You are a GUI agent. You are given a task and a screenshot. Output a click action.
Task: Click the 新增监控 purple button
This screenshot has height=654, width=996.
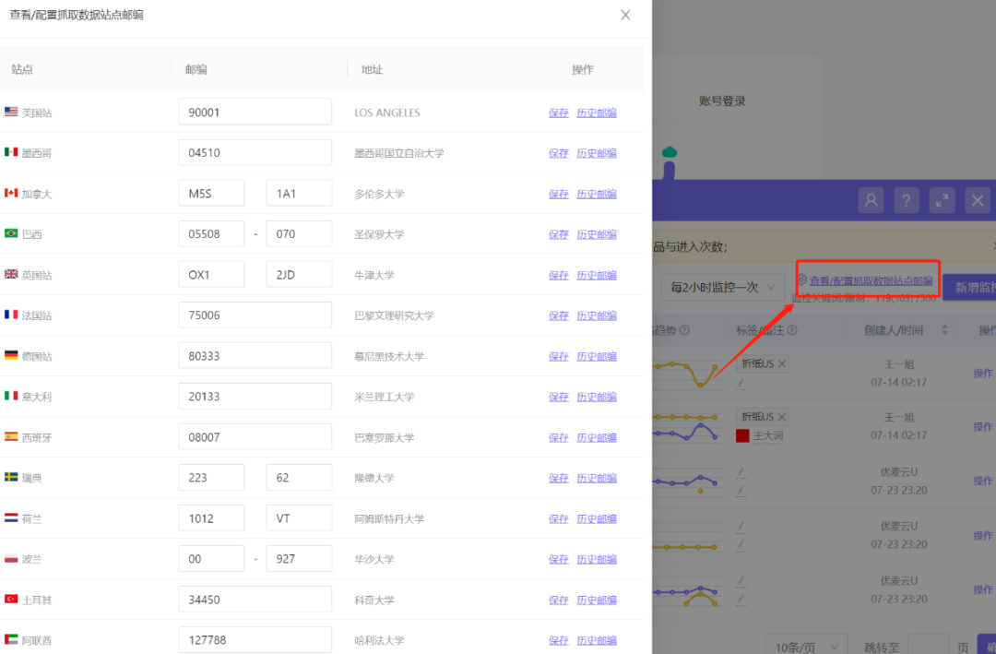pos(970,287)
